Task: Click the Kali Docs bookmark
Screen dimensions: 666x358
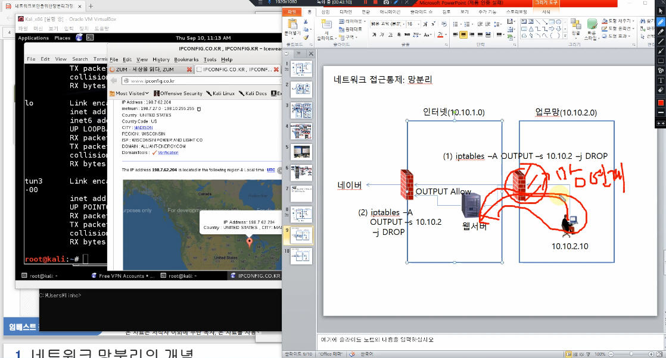Action: [253, 93]
